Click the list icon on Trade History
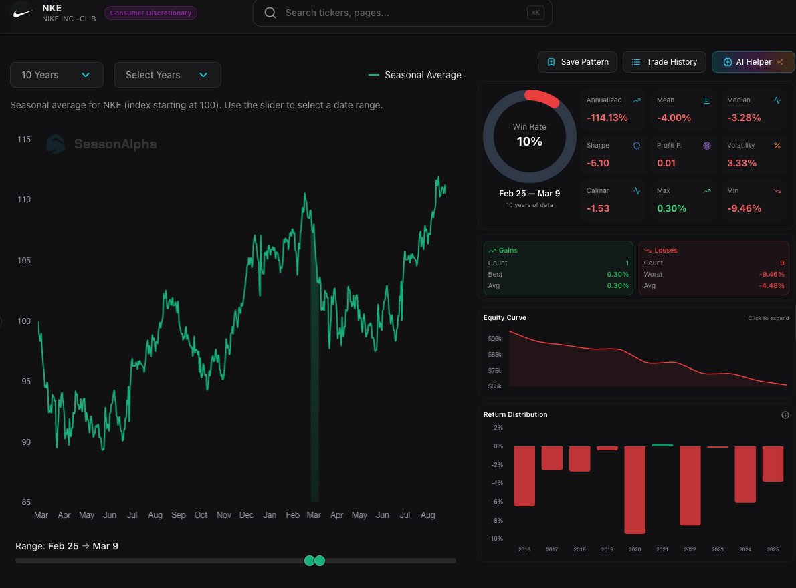This screenshot has height=588, width=796. pos(635,62)
